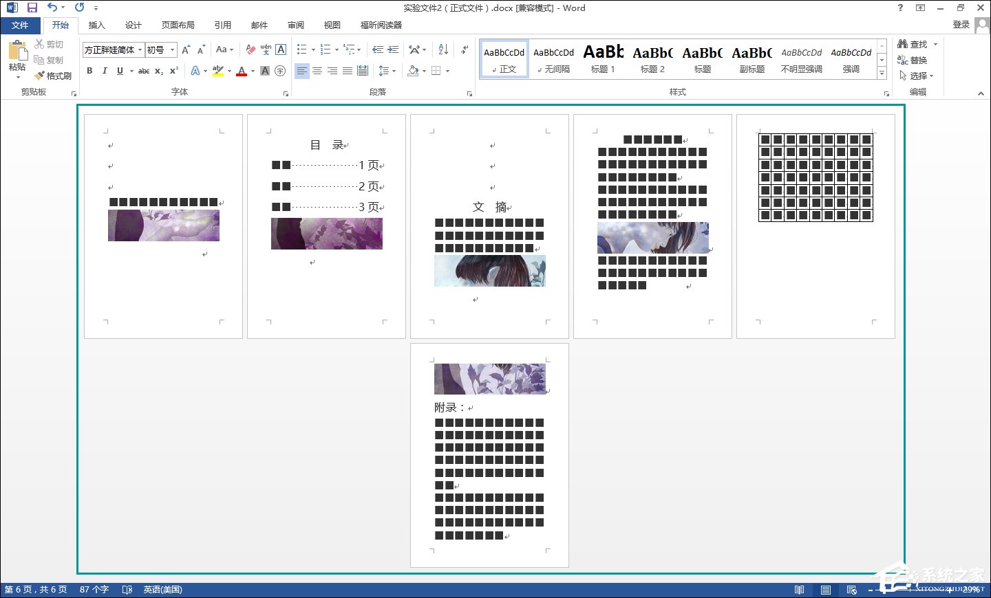Click the Format Painter (格式刷) button
Image resolution: width=991 pixels, height=598 pixels.
coord(54,76)
